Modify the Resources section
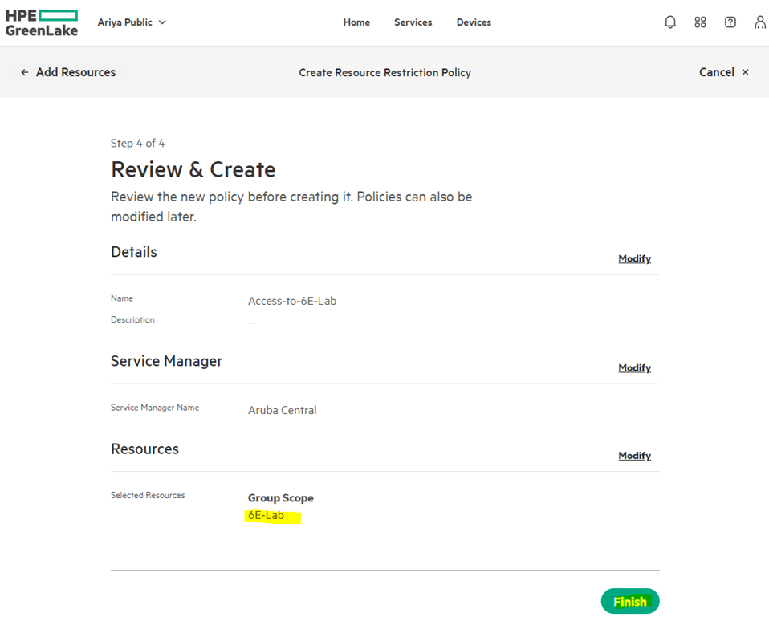 (x=634, y=456)
